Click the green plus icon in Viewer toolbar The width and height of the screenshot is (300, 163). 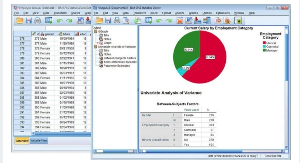238,20
